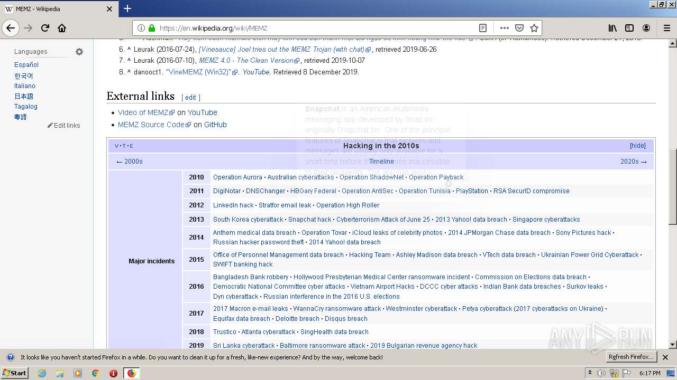
Task: Open language settings gear icon
Action: (x=79, y=52)
